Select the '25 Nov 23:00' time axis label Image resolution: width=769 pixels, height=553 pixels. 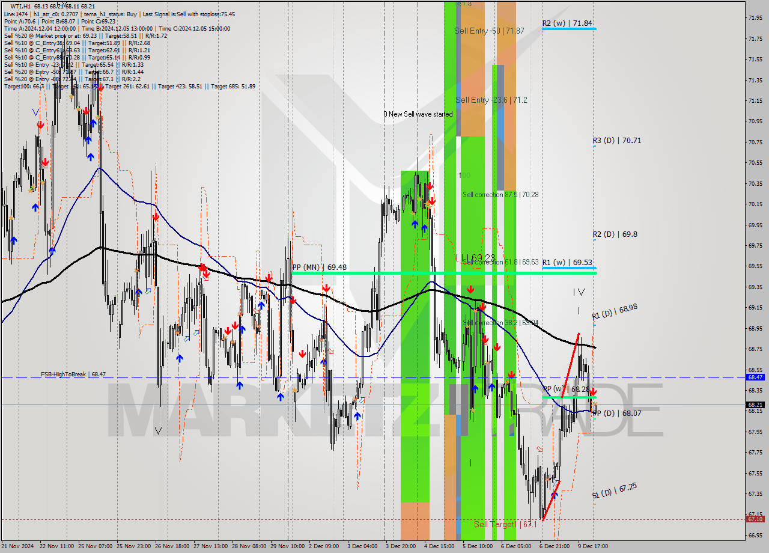(x=134, y=546)
